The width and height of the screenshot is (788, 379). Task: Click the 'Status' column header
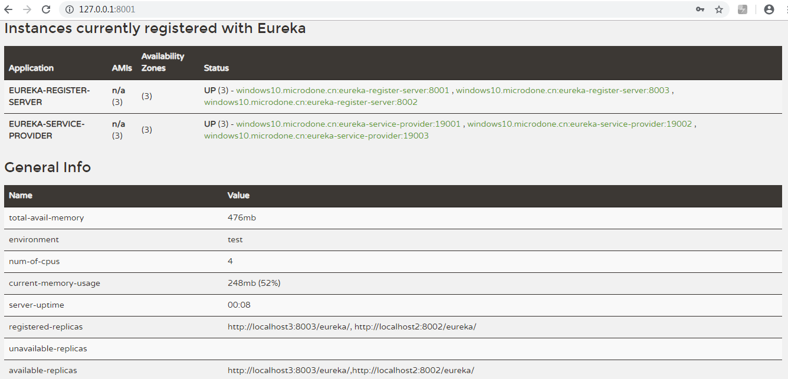(x=216, y=68)
